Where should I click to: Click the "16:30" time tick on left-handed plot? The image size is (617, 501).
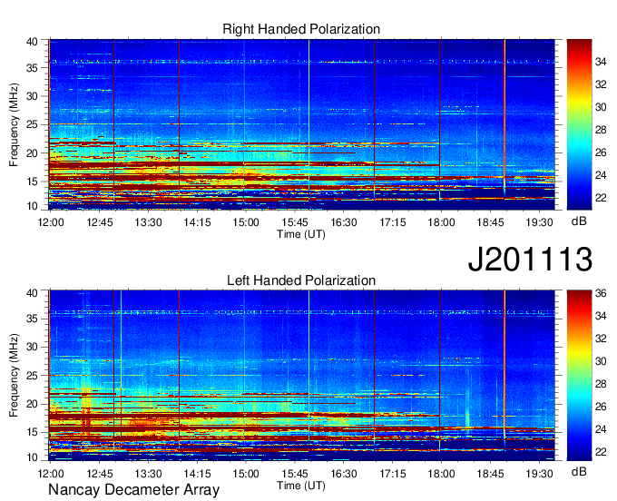coord(344,473)
